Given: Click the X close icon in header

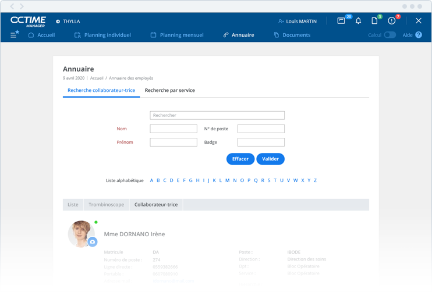Looking at the screenshot, I should pyautogui.click(x=419, y=21).
